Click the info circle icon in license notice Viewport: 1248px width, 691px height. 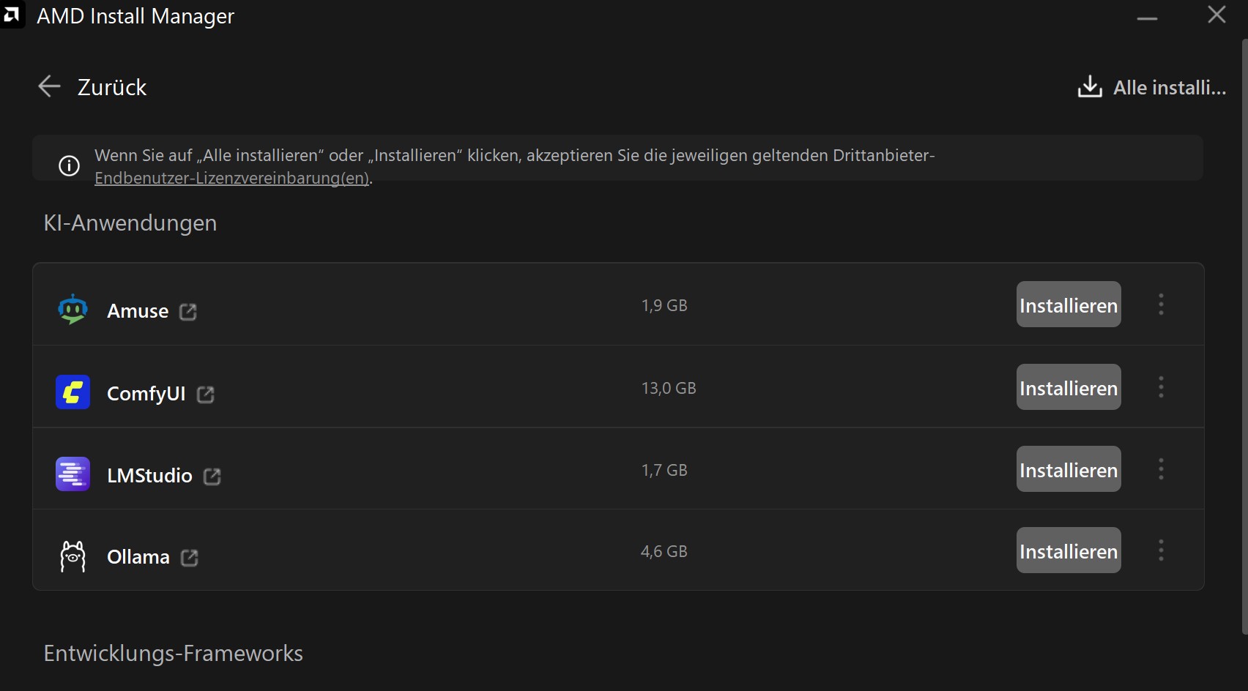[69, 166]
